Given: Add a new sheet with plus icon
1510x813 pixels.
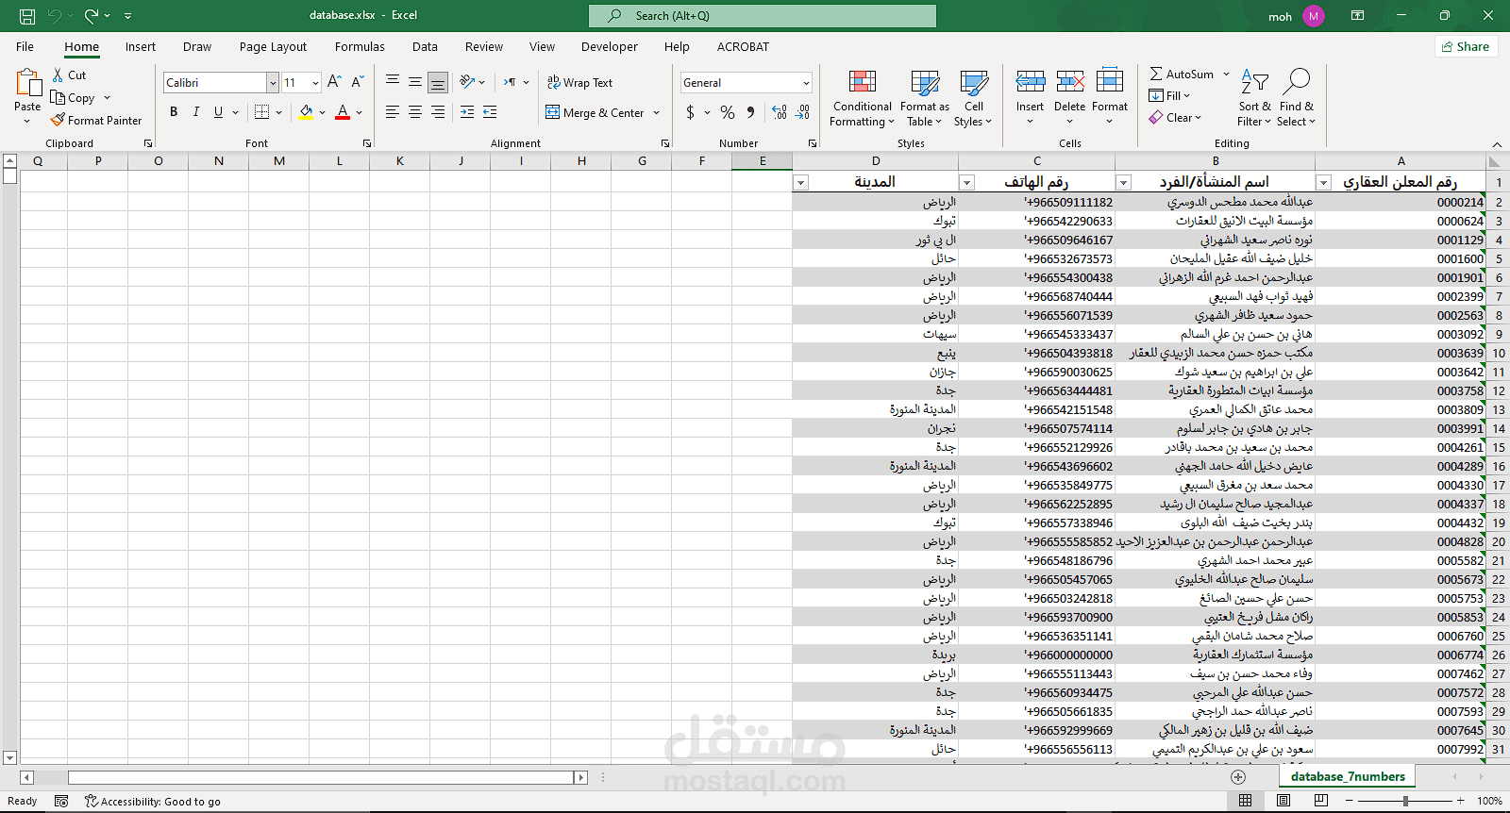Looking at the screenshot, I should 1238,776.
